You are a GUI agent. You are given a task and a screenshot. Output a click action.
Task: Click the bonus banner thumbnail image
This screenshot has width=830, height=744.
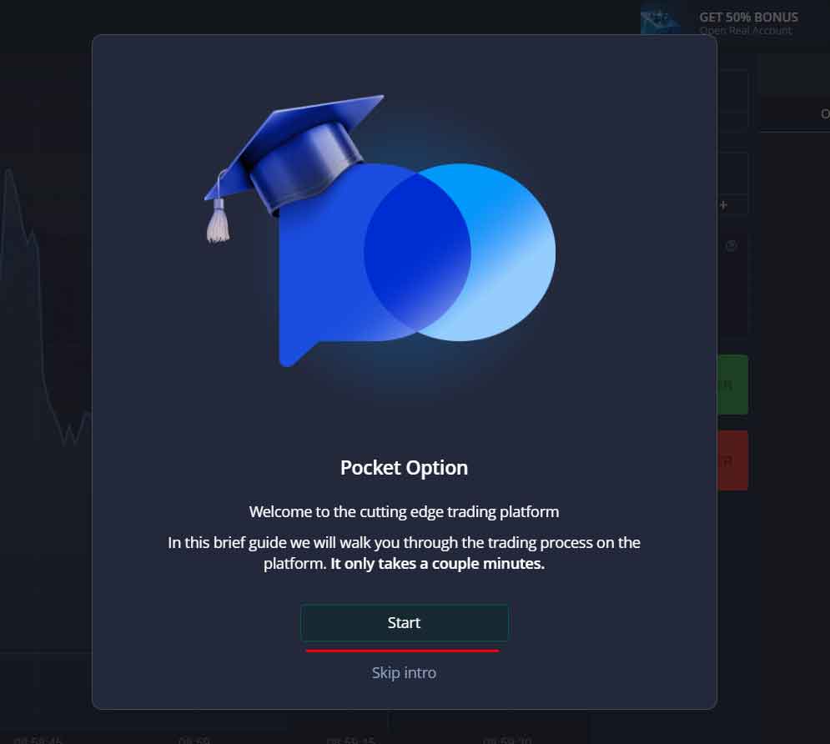[x=660, y=21]
